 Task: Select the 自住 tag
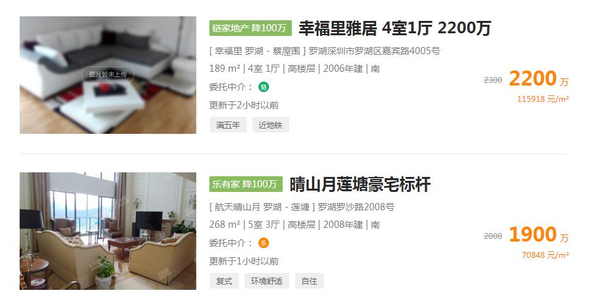(310, 281)
